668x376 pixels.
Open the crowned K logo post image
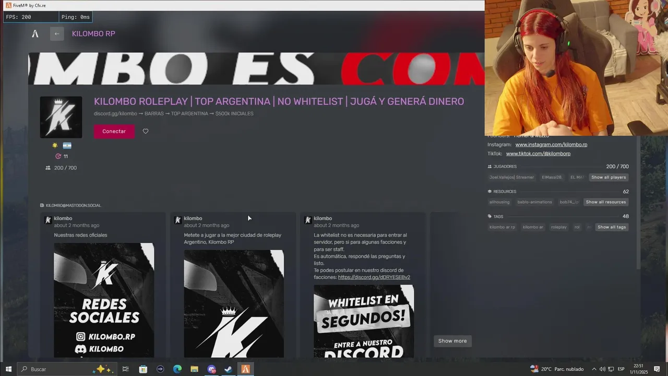(234, 303)
